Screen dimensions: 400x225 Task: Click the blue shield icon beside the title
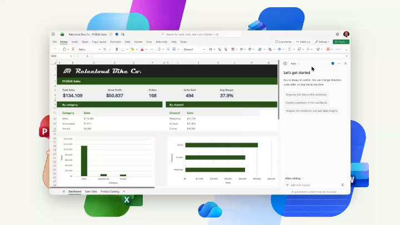(x=117, y=34)
